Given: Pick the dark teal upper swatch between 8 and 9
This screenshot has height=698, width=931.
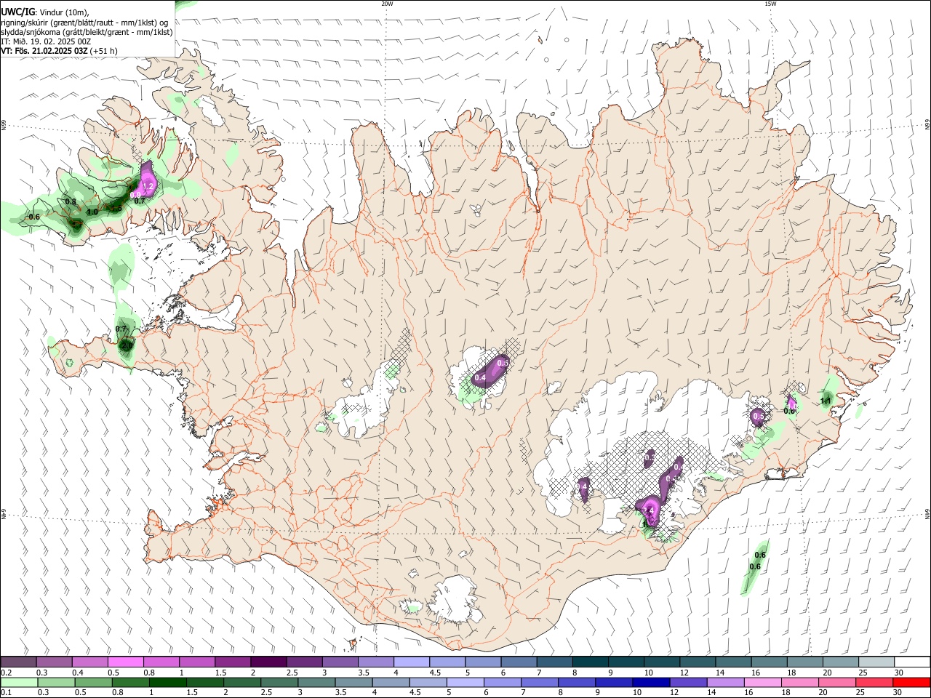Looking at the screenshot, I should point(591,662).
